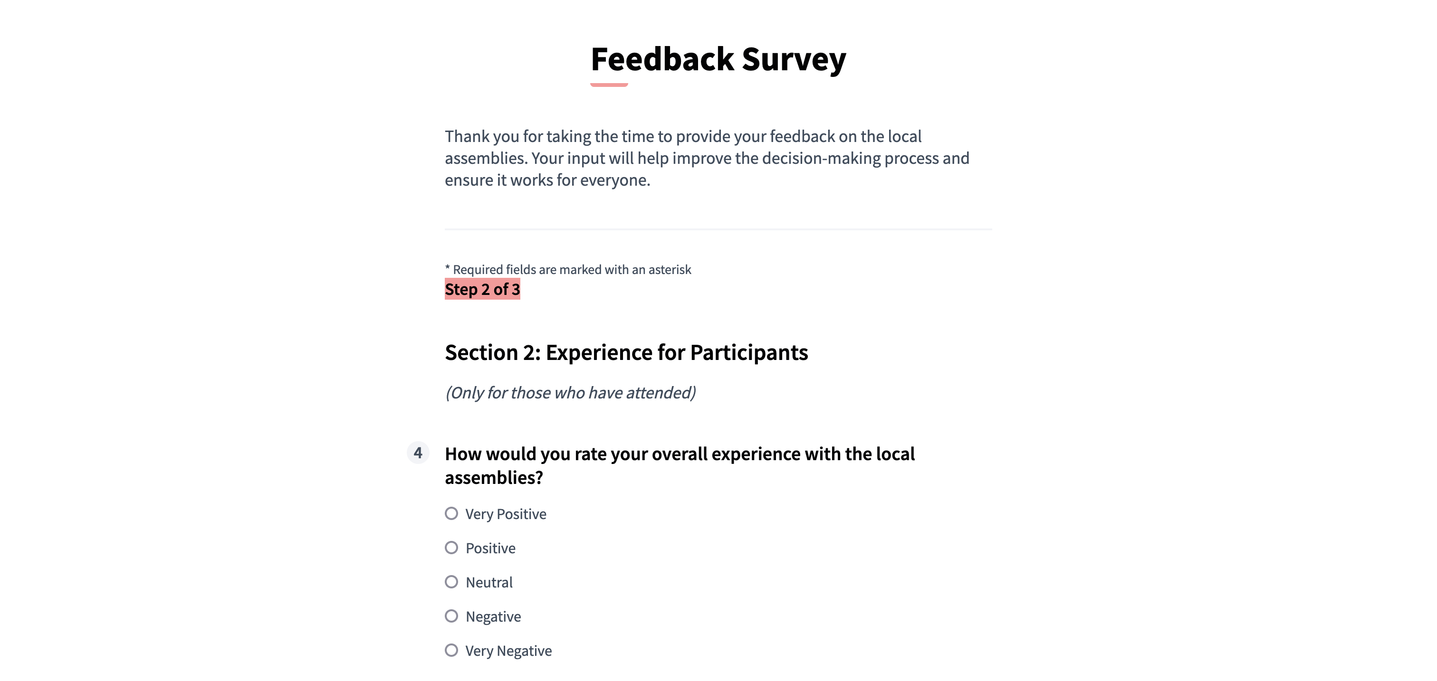1437x681 pixels.
Task: Select the Very Positive radio circle
Action: point(451,513)
